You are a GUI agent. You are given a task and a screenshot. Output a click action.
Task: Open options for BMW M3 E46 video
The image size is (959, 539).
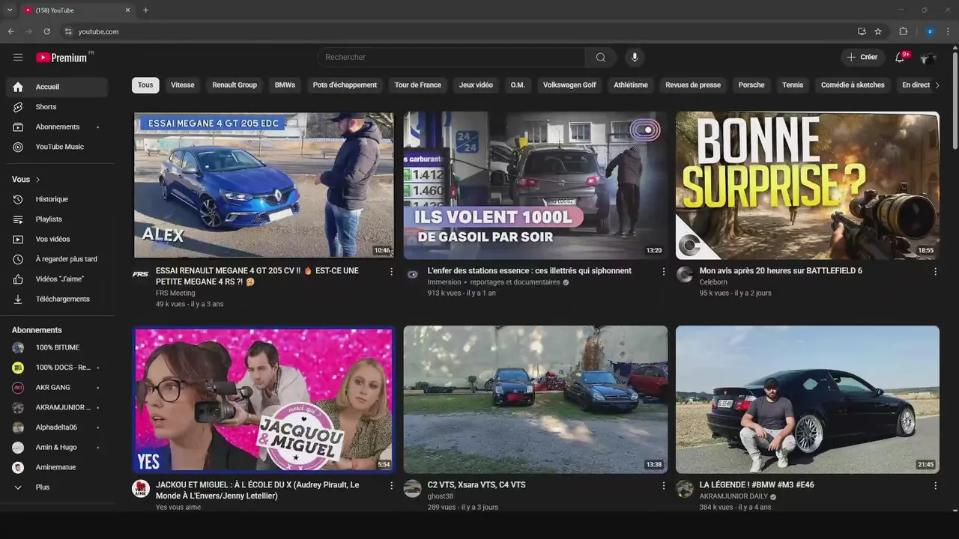click(935, 486)
